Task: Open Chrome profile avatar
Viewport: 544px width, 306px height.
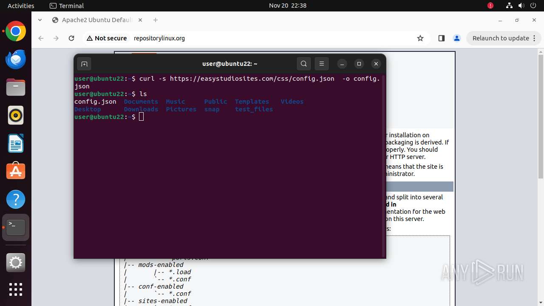Action: 457,38
